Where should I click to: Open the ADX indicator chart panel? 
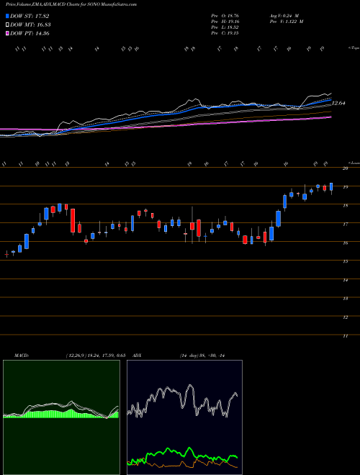[x=184, y=417]
